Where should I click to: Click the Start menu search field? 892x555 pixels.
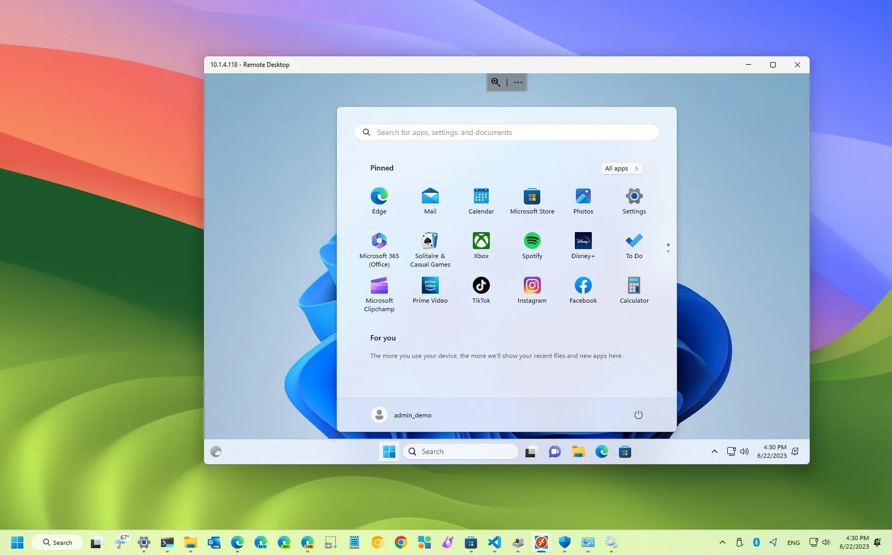(506, 132)
